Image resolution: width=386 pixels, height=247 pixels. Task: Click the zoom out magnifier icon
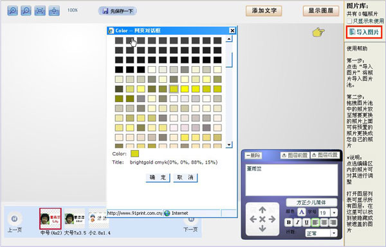pyautogui.click(x=26, y=10)
